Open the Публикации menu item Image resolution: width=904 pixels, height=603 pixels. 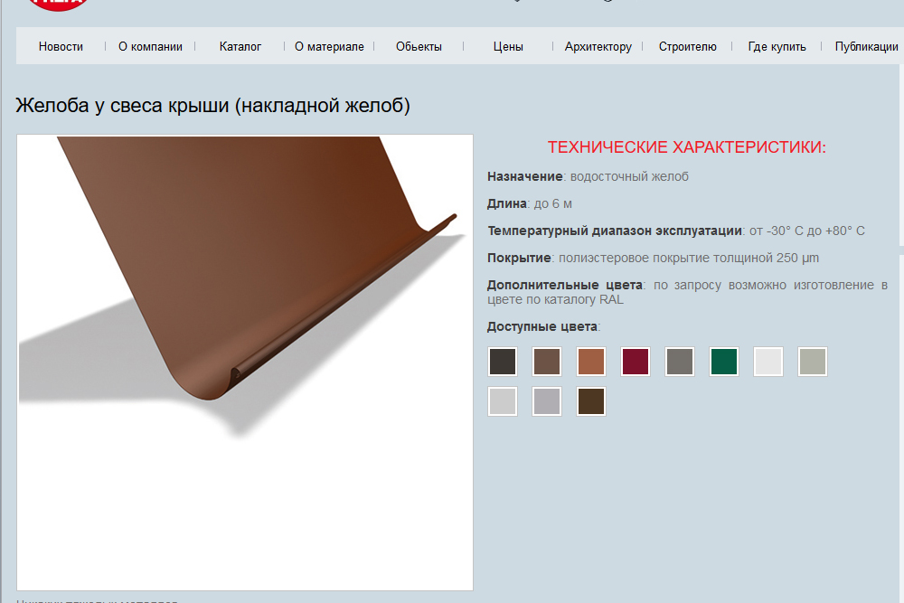tap(867, 47)
